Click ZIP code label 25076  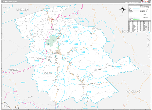point(75,44)
